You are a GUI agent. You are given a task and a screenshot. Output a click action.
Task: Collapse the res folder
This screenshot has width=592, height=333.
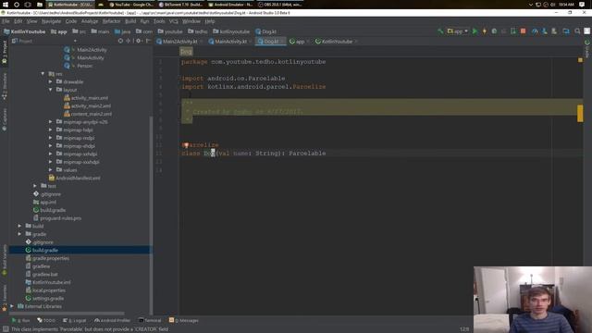43,74
